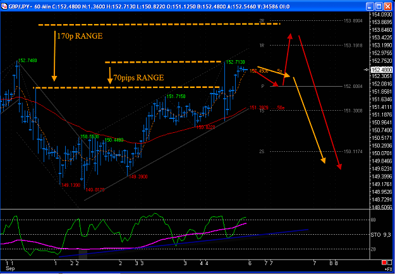Click price axis value 152.9755
The width and height of the screenshot is (395, 274).
click(381, 53)
